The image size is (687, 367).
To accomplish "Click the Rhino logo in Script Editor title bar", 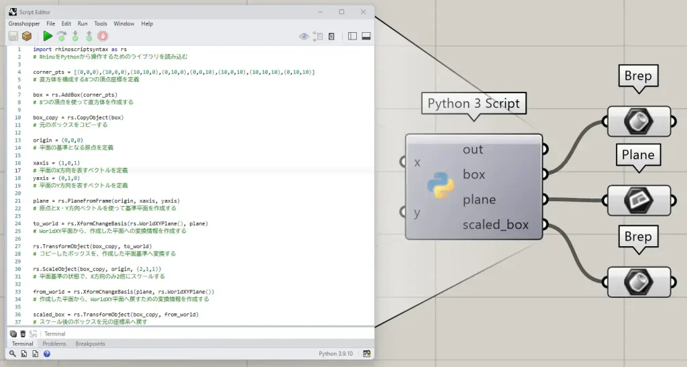I will click(13, 12).
